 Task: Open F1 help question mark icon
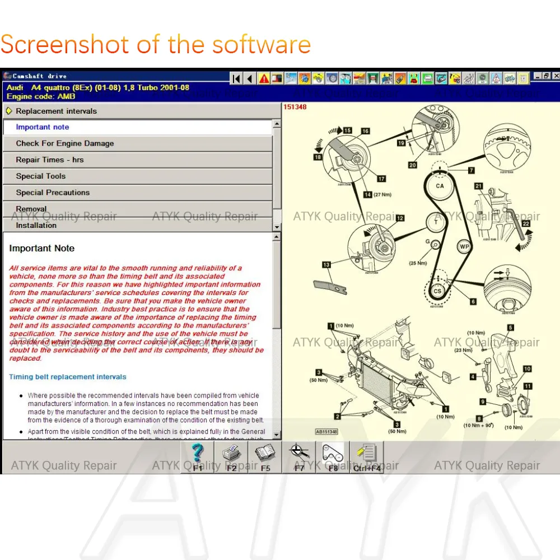coord(197,456)
